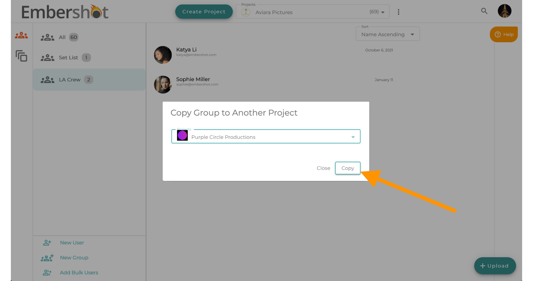Open the three-dot project options menu

click(x=398, y=12)
